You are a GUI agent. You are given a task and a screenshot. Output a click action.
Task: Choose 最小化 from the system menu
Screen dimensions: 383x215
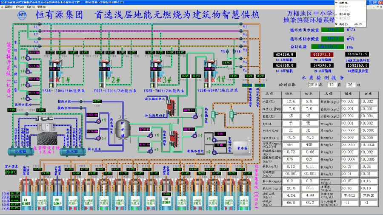[x=344, y=14]
